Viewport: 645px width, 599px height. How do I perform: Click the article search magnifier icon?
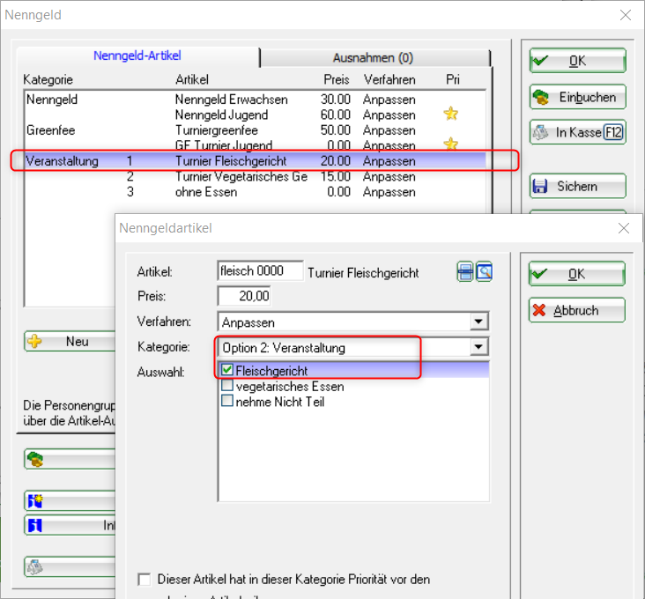[484, 272]
